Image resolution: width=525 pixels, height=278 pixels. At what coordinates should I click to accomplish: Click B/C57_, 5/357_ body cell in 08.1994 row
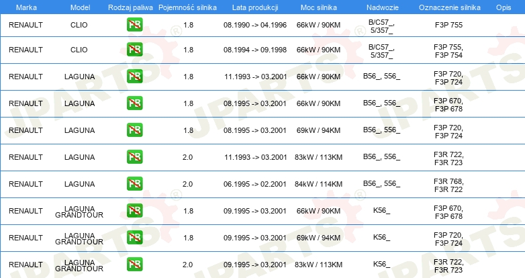[x=382, y=51]
